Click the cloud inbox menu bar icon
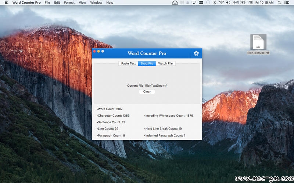Viewport: 294px width, 183px height. (x=175, y=3)
